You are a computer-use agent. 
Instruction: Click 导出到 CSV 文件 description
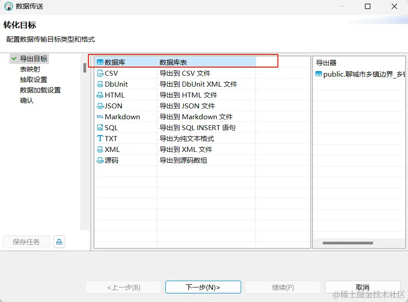coord(185,73)
